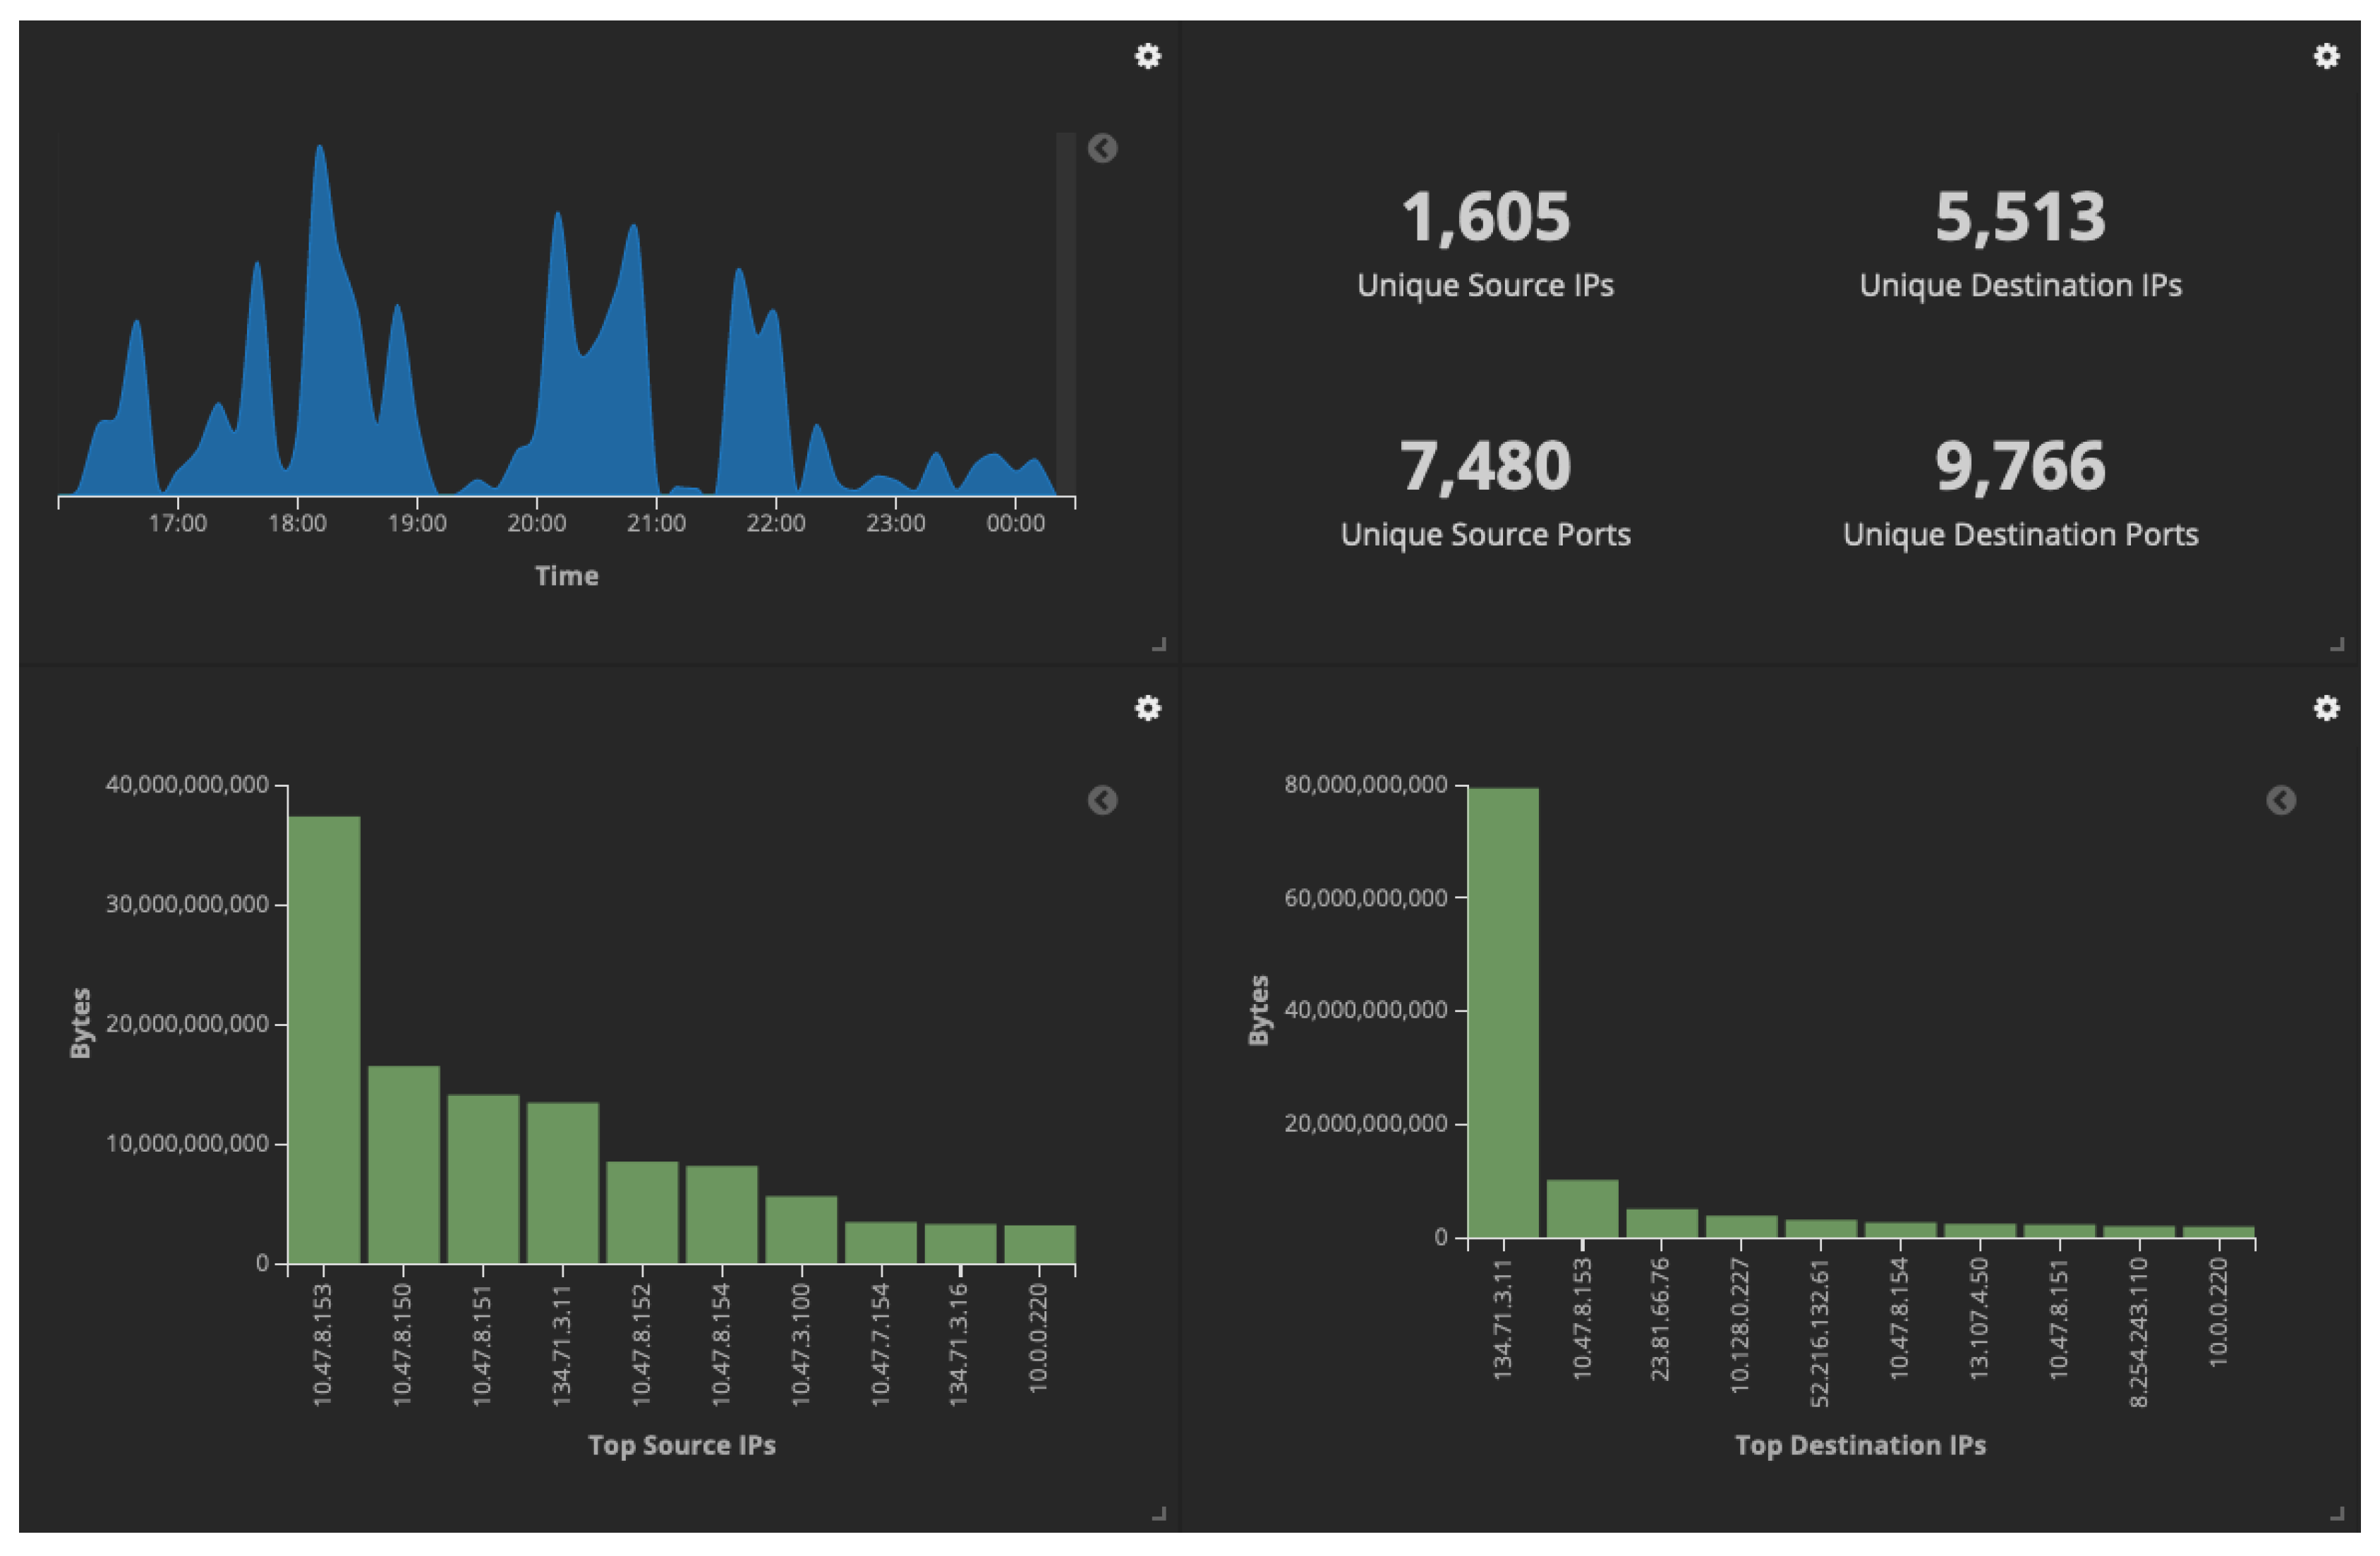Click the 8.254.243.110 destination IP label
This screenshot has width=2380, height=1556.
2139,1332
